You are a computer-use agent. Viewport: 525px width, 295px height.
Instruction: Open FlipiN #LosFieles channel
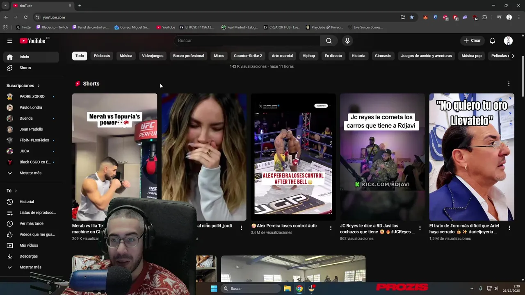coord(31,140)
